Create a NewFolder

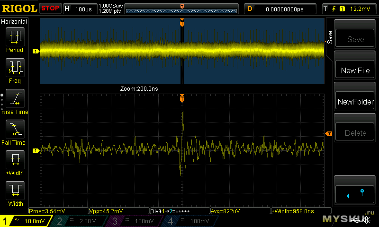(355, 101)
